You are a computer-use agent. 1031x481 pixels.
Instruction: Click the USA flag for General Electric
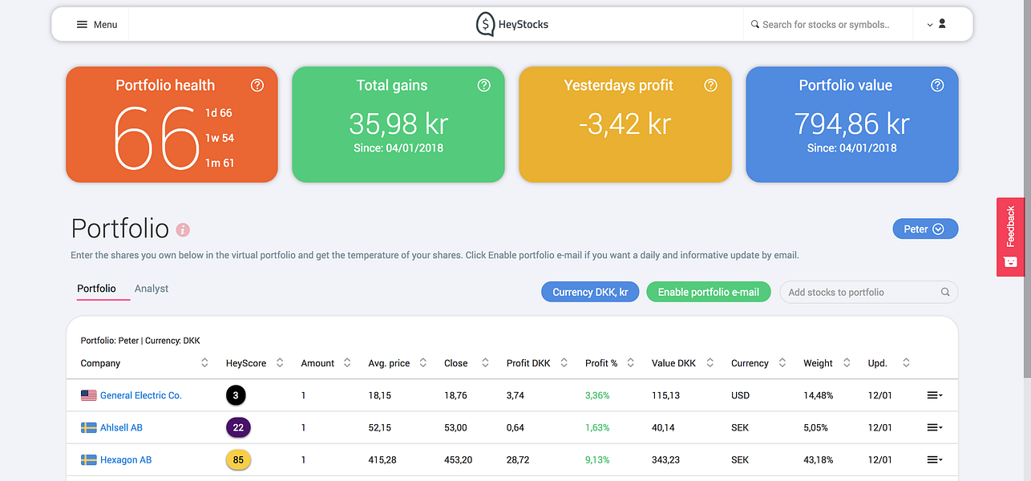point(89,395)
